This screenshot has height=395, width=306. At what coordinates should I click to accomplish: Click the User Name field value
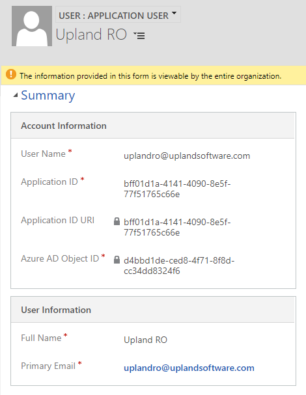187,156
